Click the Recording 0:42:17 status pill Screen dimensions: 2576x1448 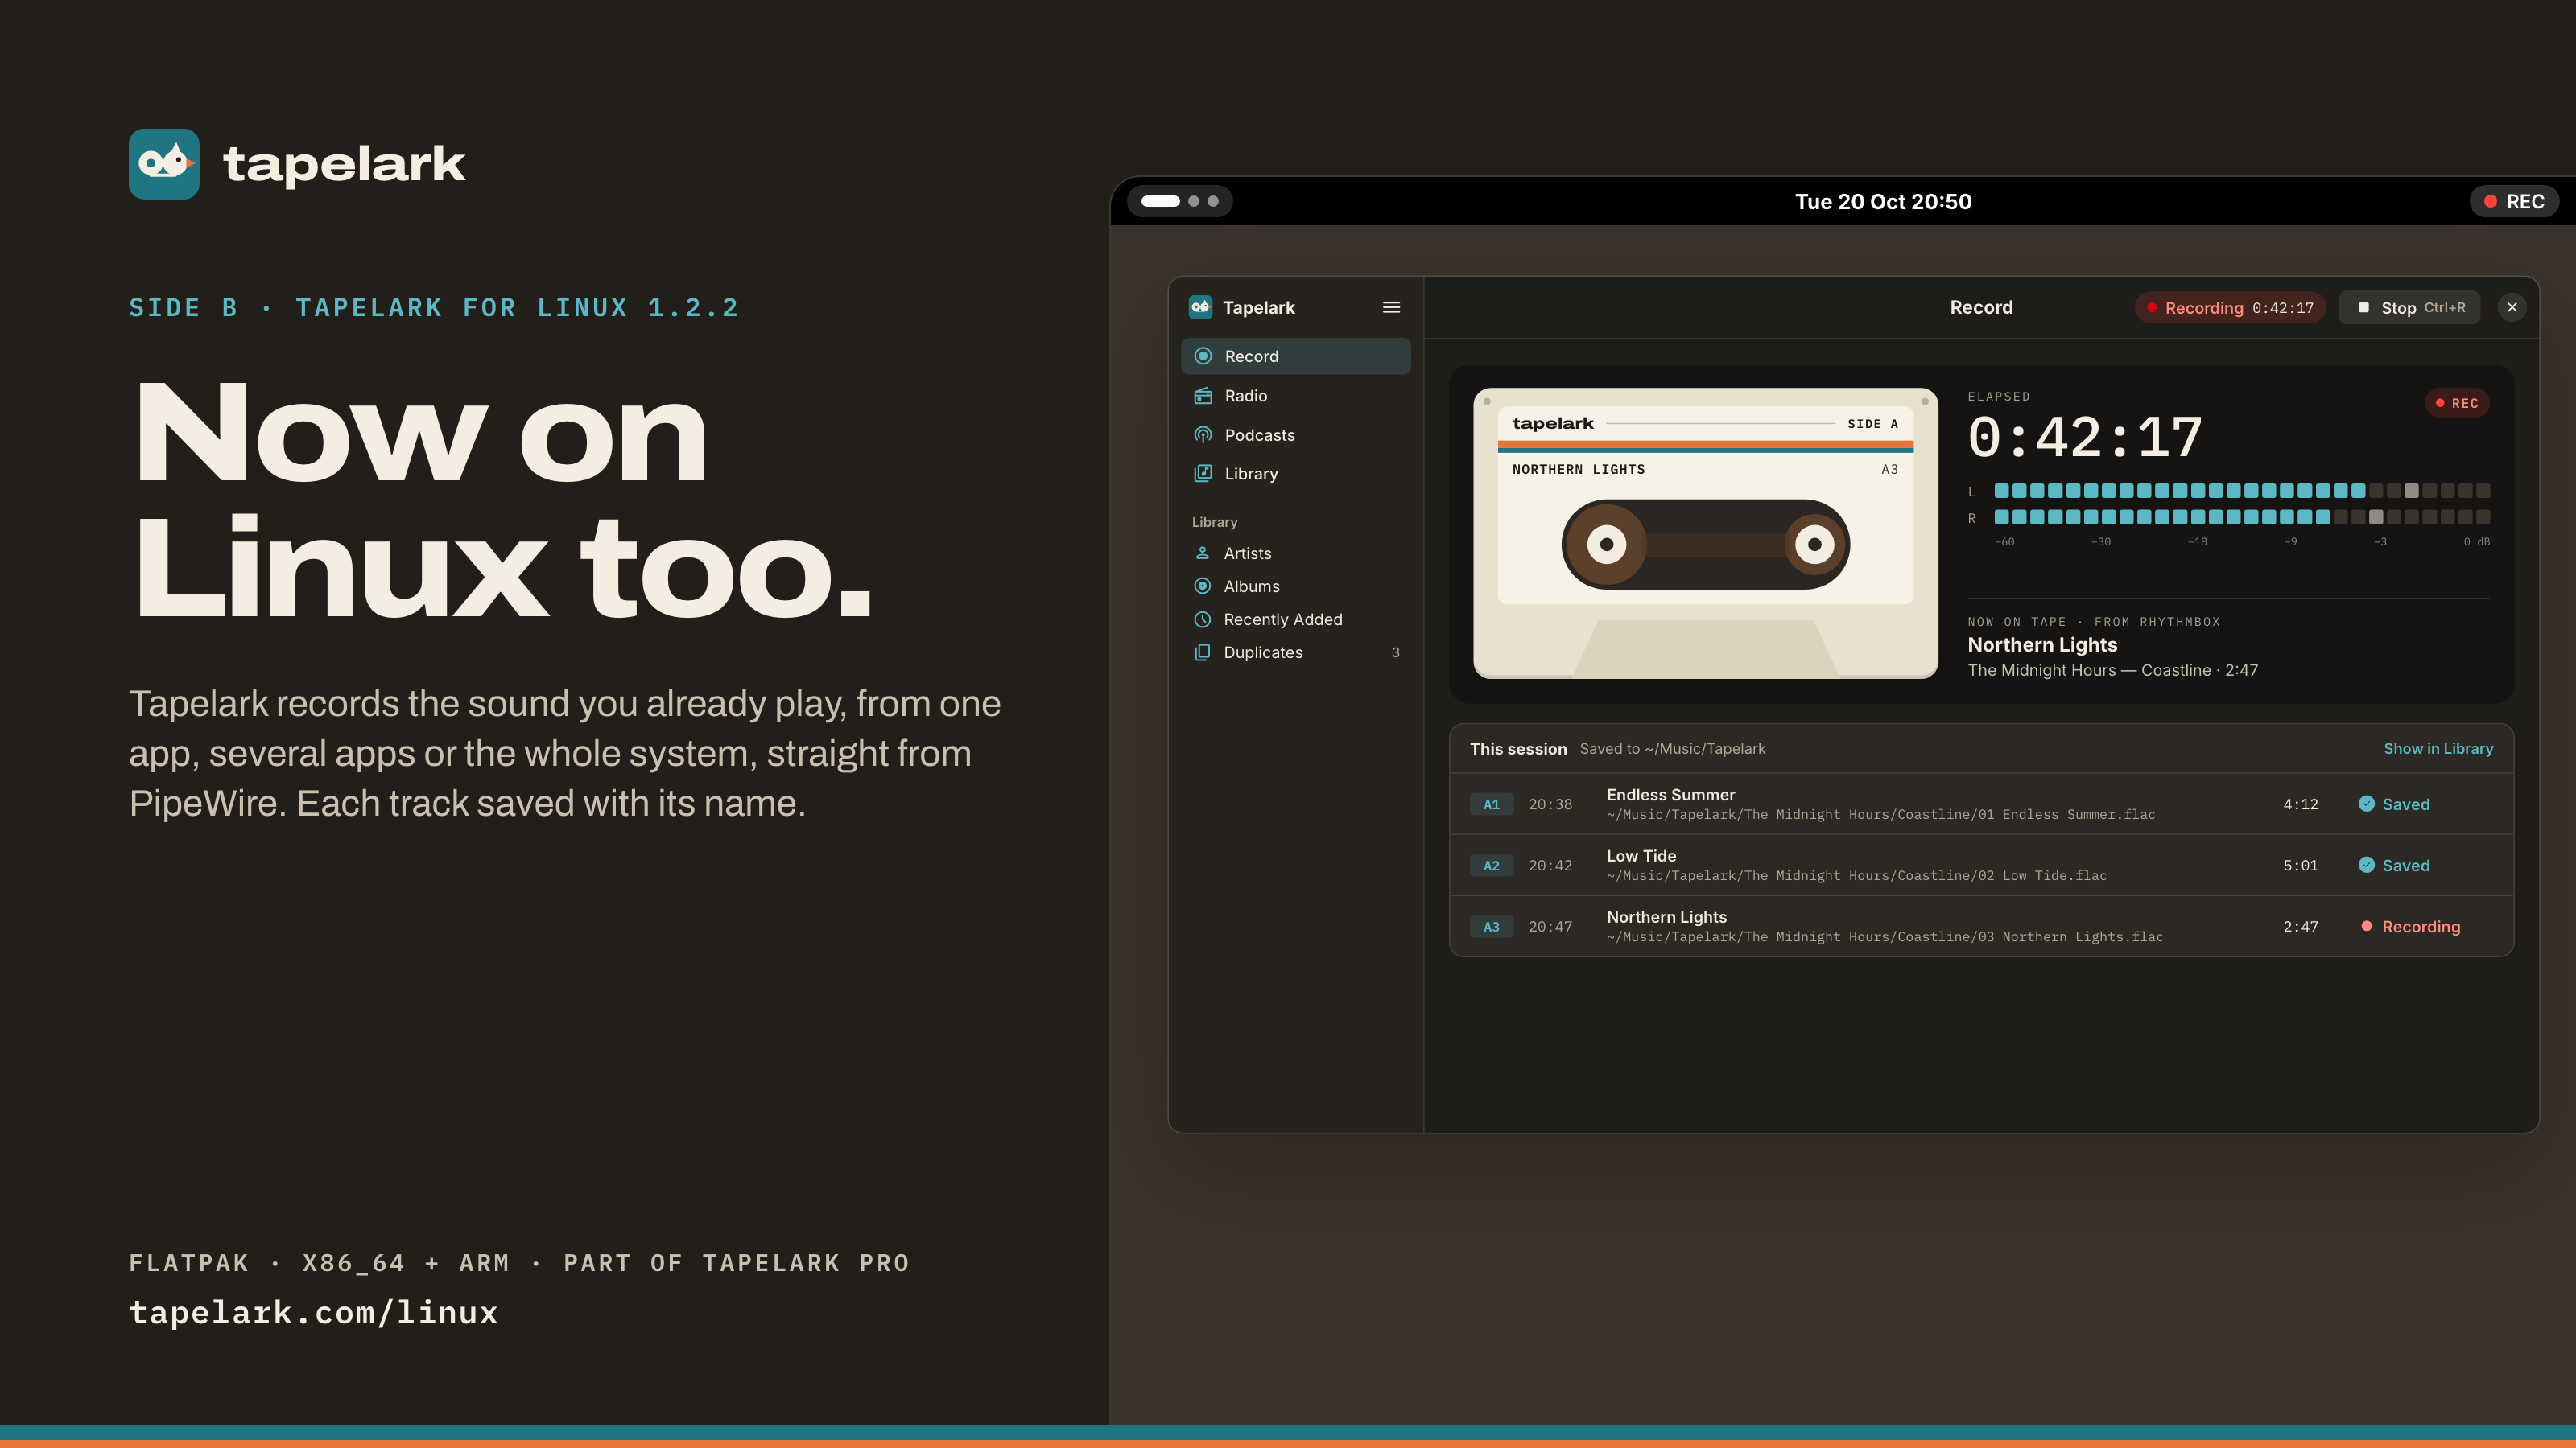coord(2230,308)
